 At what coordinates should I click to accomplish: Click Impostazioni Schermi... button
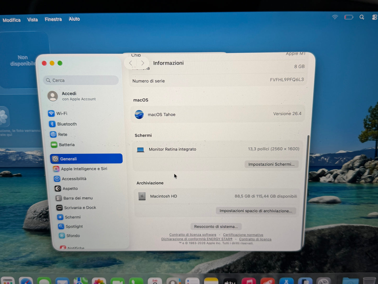(271, 164)
